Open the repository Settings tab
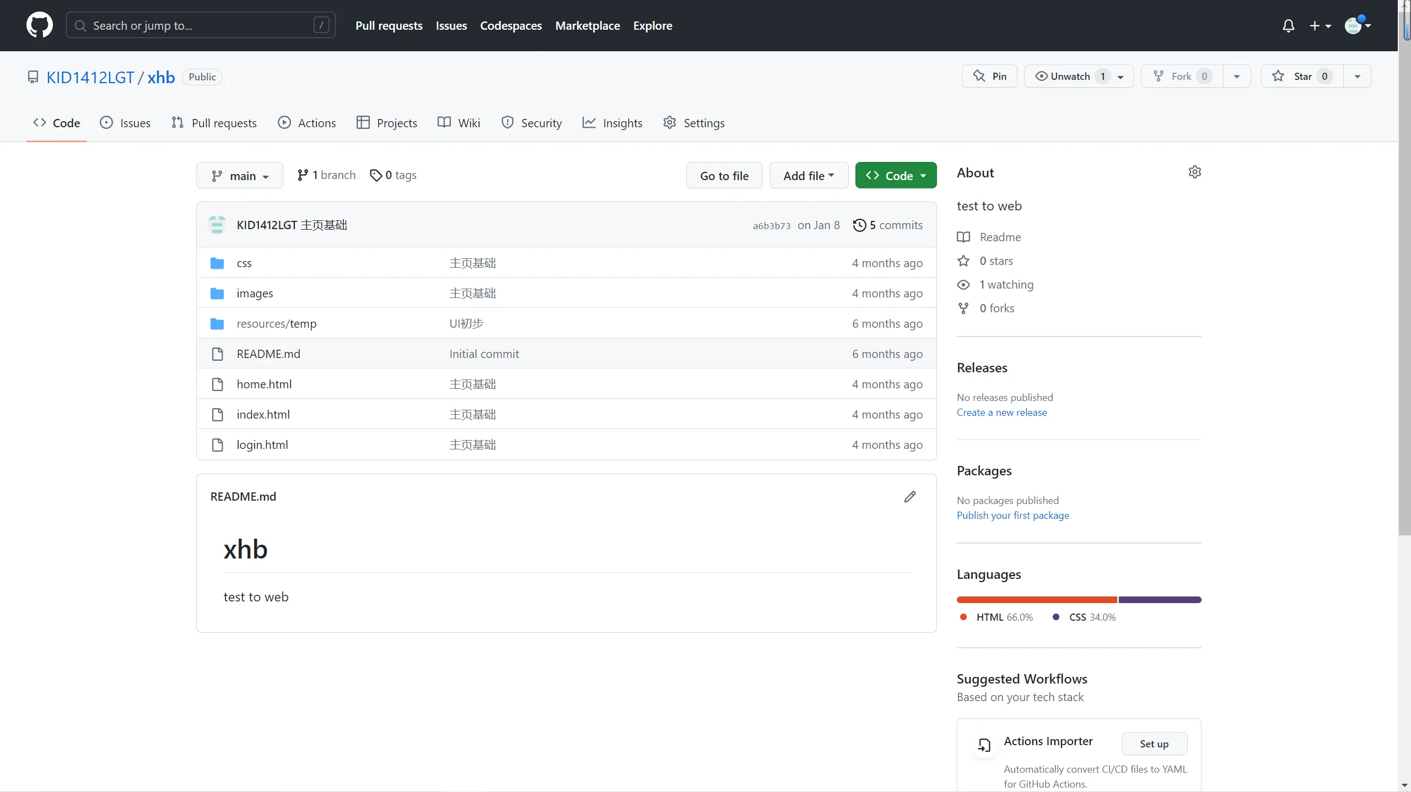Image resolution: width=1411 pixels, height=792 pixels. pos(694,123)
